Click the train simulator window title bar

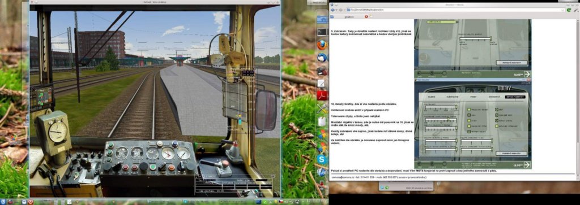click(x=155, y=2)
